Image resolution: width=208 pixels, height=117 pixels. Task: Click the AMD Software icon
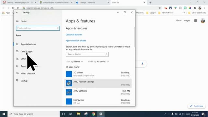point(69,92)
